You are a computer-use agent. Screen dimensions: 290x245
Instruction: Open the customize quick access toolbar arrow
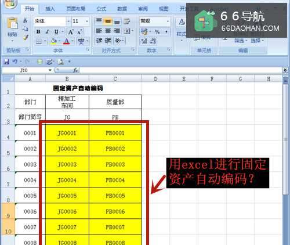(70, 62)
